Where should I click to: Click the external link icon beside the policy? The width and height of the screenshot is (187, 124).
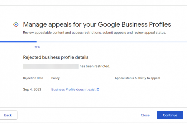click(98, 90)
